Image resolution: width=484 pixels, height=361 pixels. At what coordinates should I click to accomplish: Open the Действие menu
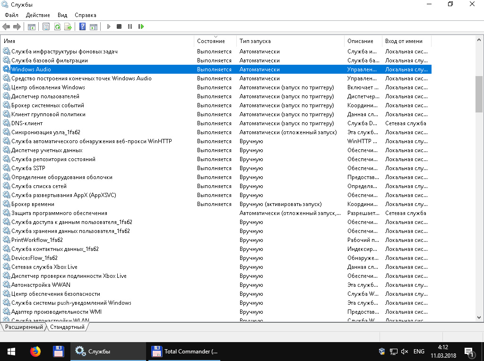(38, 15)
